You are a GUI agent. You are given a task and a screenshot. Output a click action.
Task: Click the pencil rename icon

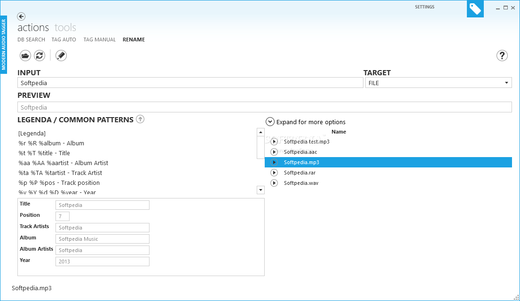[61, 55]
